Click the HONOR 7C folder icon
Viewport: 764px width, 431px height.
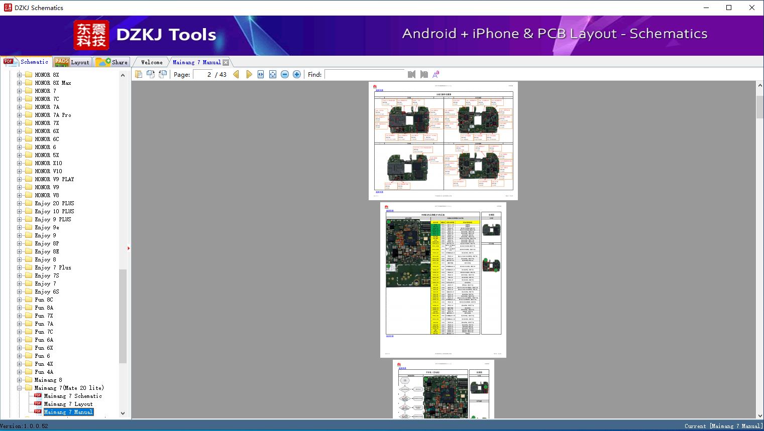[x=29, y=99]
